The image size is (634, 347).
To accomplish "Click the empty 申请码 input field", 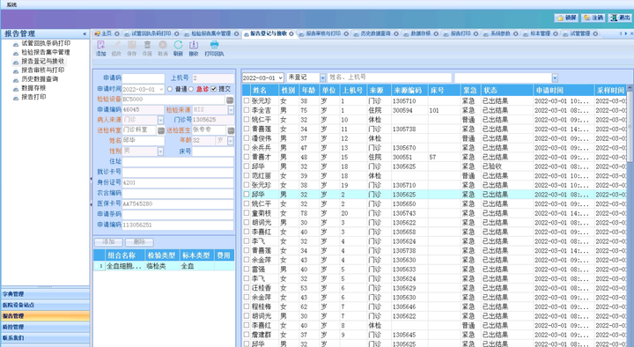I will coord(144,78).
